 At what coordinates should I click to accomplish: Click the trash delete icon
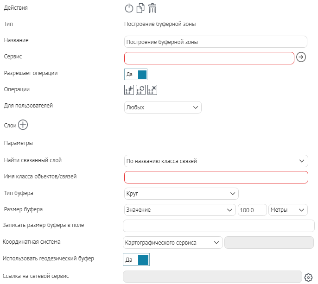(153, 8)
